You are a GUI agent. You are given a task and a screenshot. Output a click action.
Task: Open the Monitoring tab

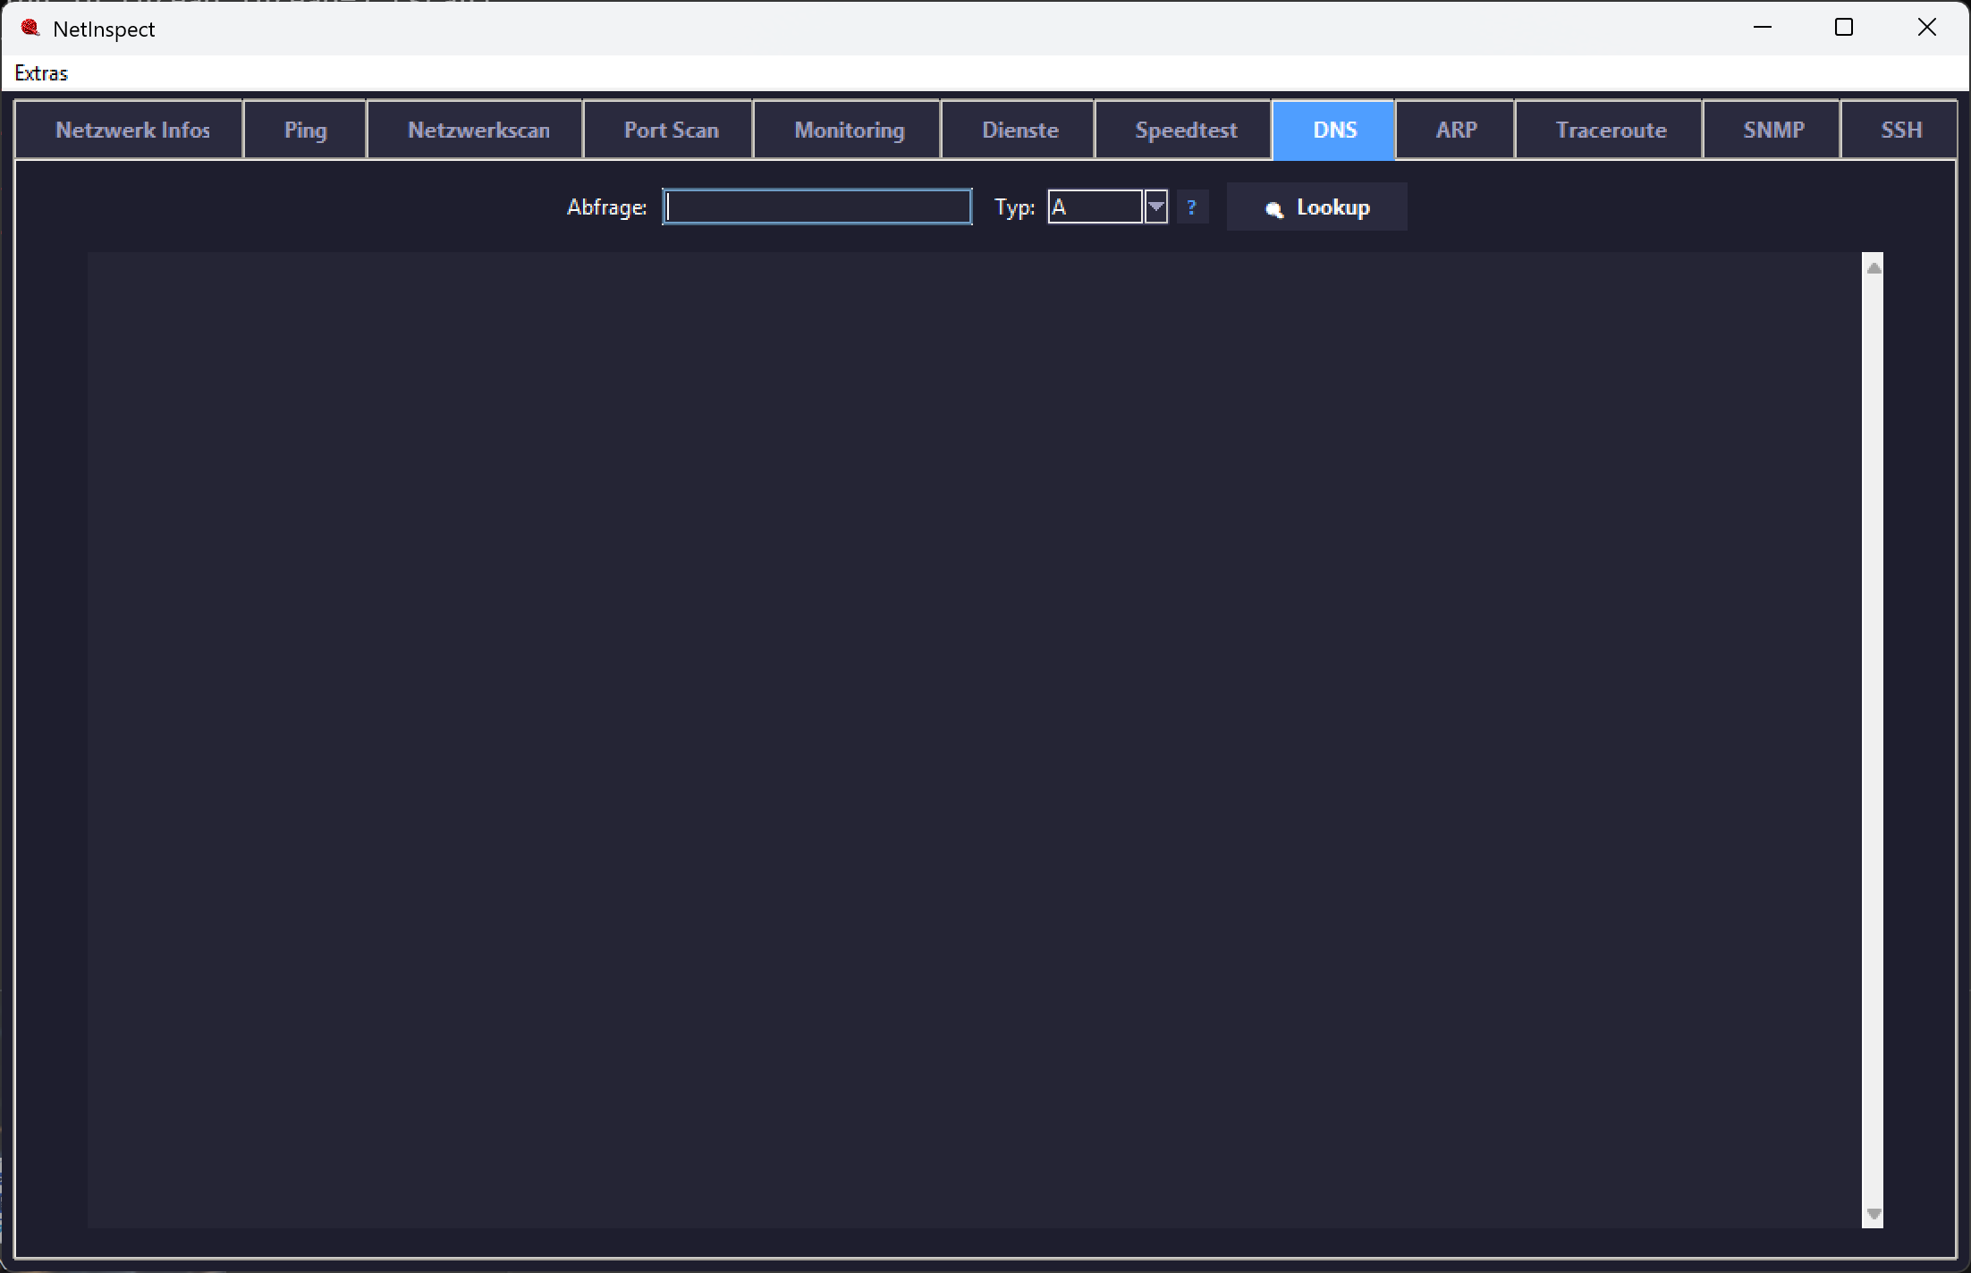[848, 131]
